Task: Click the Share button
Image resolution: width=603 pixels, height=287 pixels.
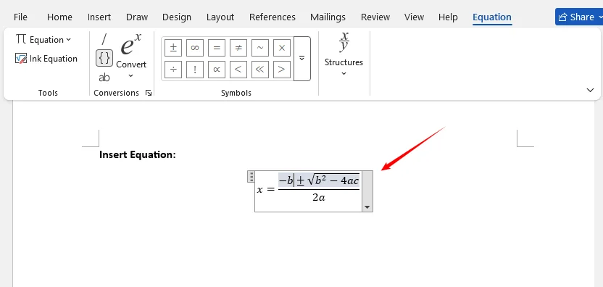Action: pyautogui.click(x=579, y=17)
